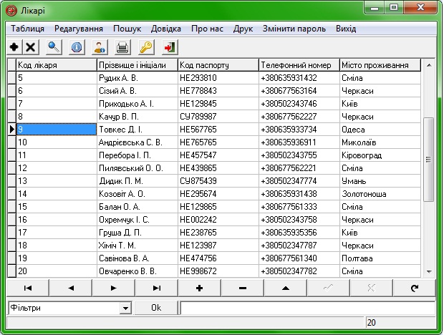The width and height of the screenshot is (444, 335).
Task: Insert record with navigator plus button
Action: pyautogui.click(x=199, y=288)
